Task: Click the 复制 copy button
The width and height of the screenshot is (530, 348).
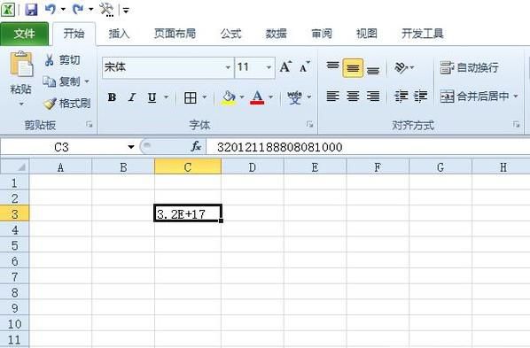Action: click(x=61, y=81)
